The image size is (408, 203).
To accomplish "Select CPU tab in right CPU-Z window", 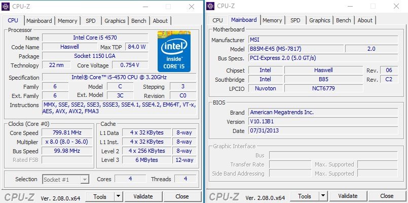I will [x=217, y=20].
